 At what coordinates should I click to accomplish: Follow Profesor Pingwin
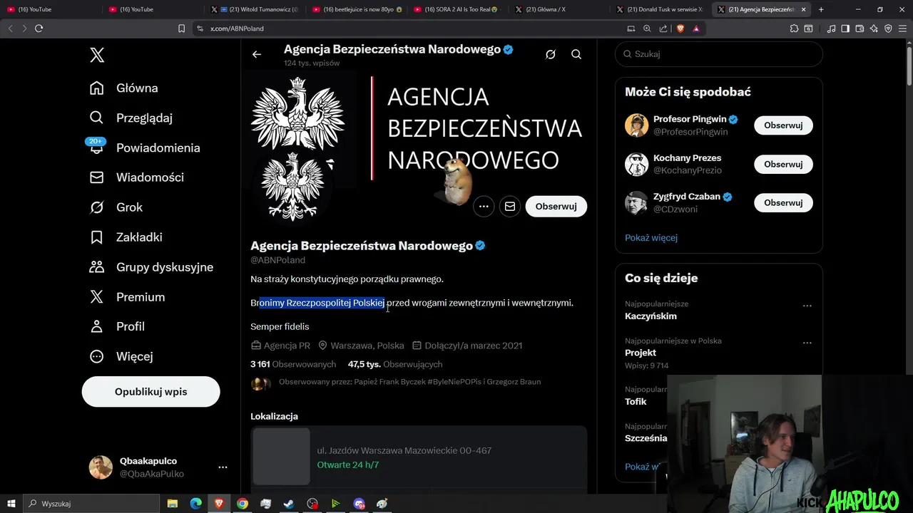(x=783, y=125)
